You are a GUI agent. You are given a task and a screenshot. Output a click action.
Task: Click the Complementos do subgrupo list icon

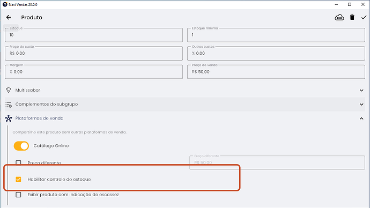click(9, 105)
